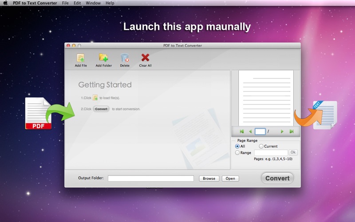Open the Window menu

[x=93, y=3]
